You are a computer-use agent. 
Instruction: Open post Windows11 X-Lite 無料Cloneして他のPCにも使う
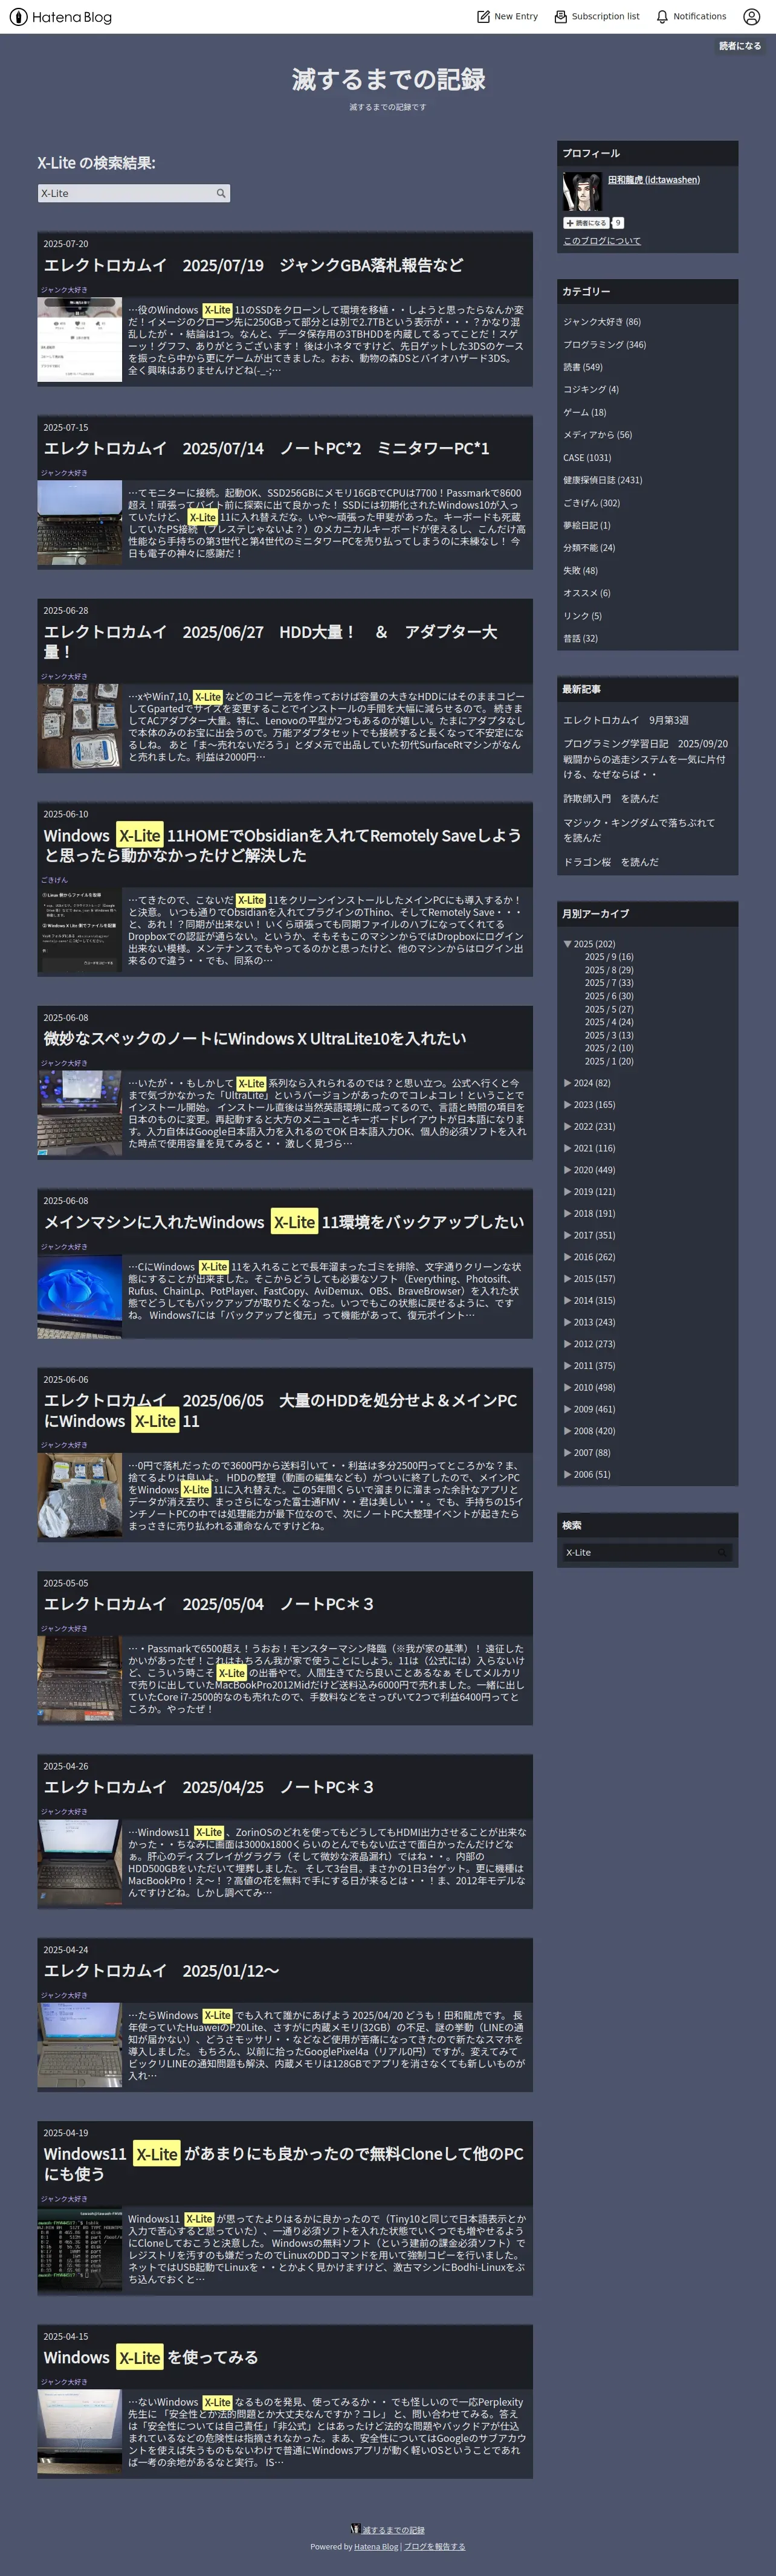coord(283,2164)
